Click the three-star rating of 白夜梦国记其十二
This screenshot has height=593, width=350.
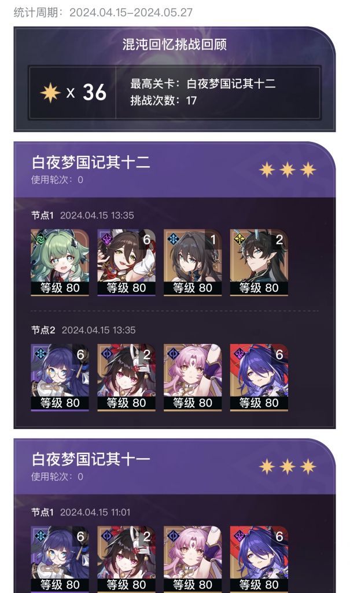click(x=288, y=170)
